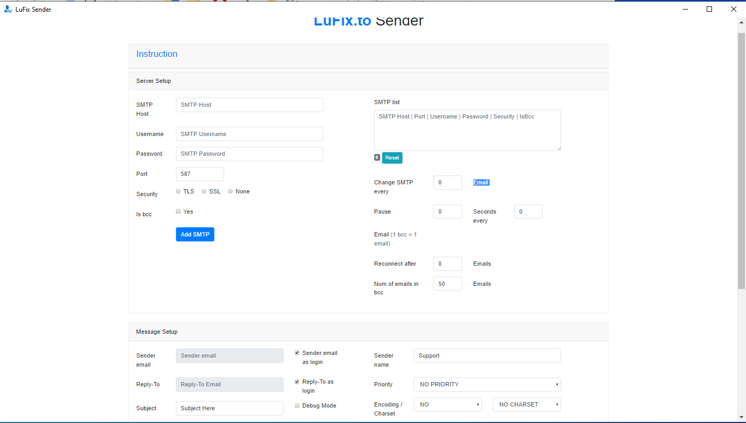Toggle the Debug Mode checkbox
The image size is (746, 423).
[297, 405]
